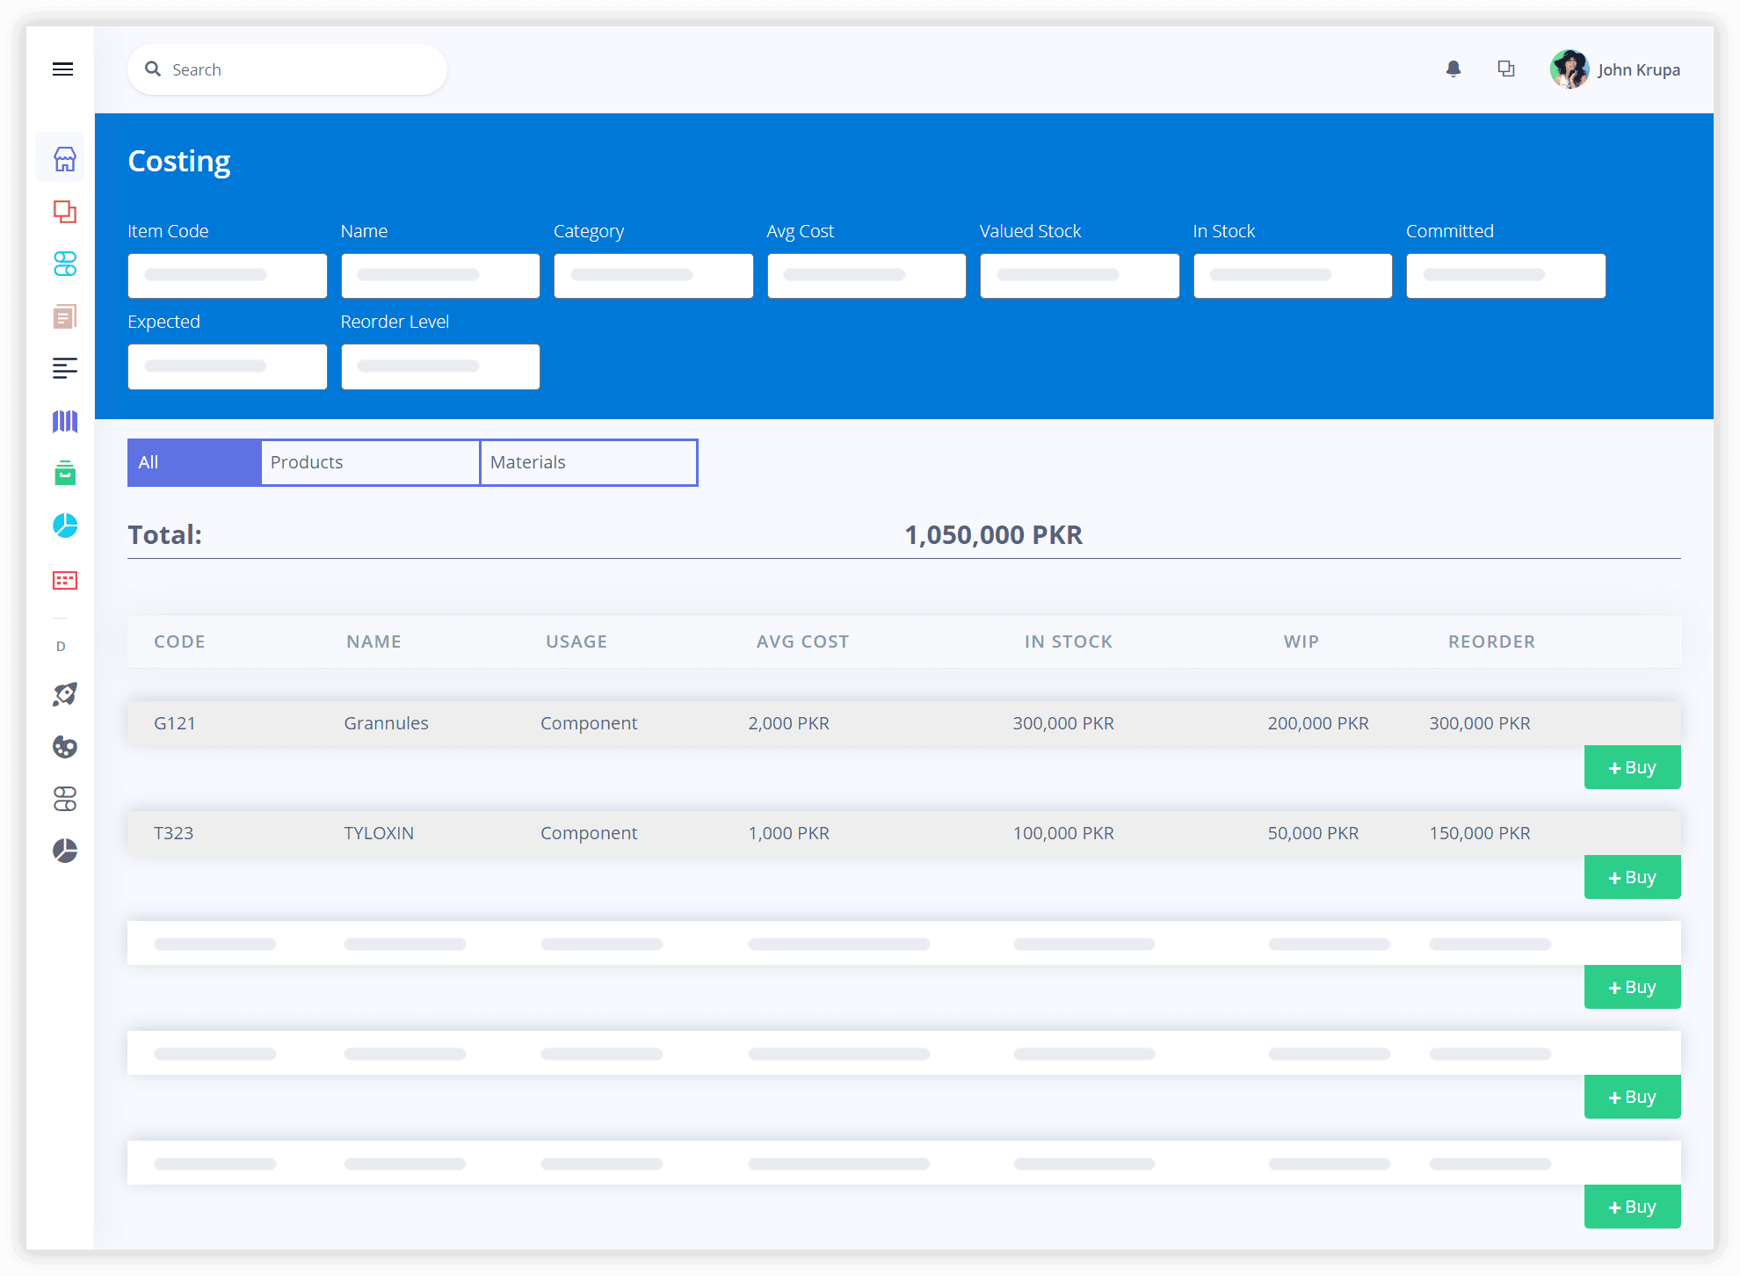Viewport: 1740px width, 1276px height.
Task: Click the 100,000 PKR in stock cell
Action: click(x=1063, y=833)
